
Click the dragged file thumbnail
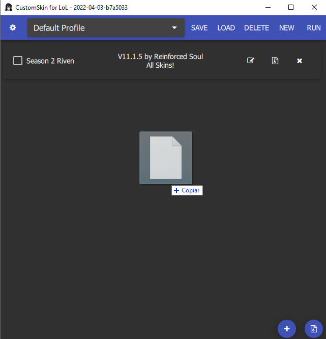(x=166, y=158)
